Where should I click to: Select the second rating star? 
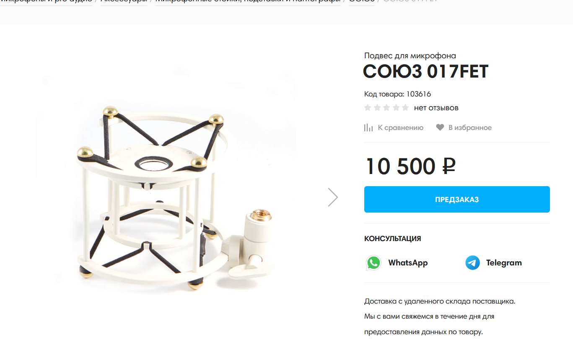377,108
